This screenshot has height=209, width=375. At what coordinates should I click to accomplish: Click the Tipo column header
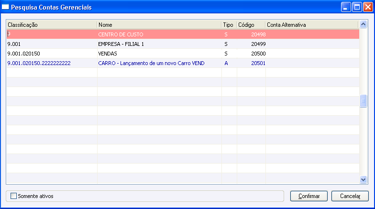click(229, 25)
